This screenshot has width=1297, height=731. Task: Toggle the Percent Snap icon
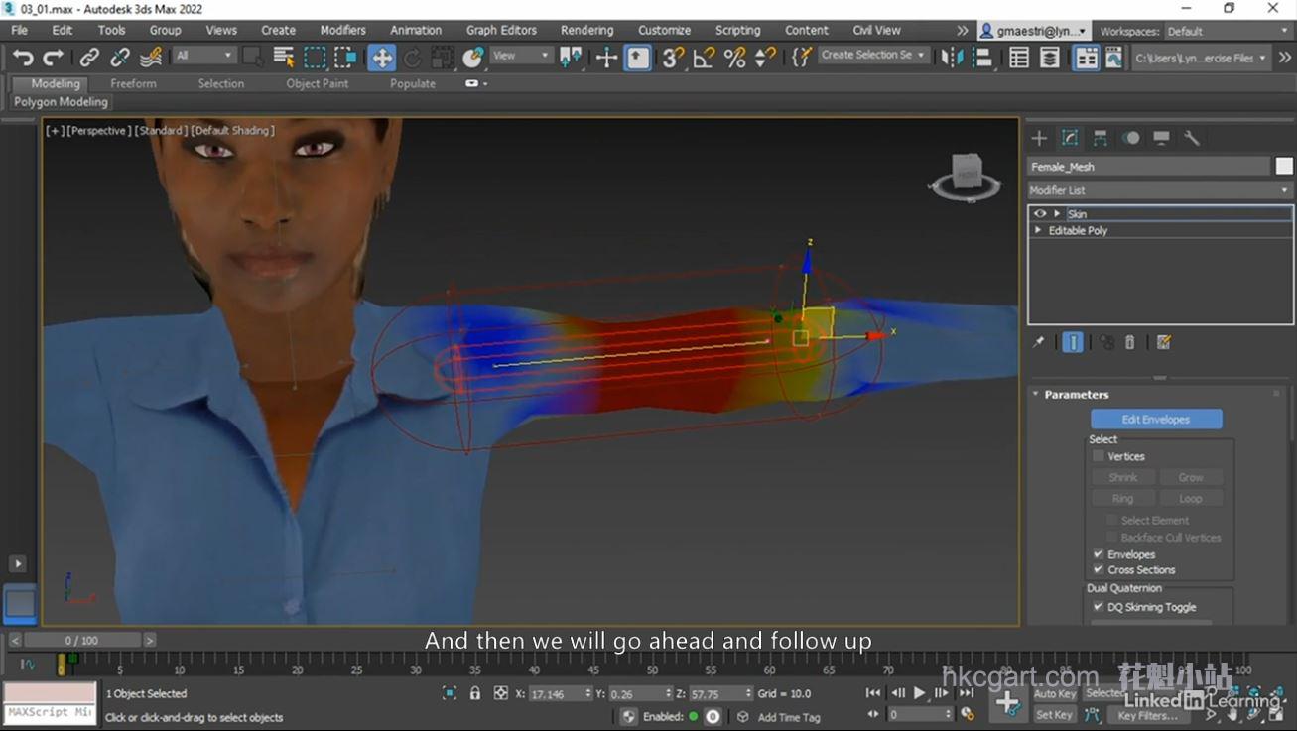pyautogui.click(x=734, y=58)
